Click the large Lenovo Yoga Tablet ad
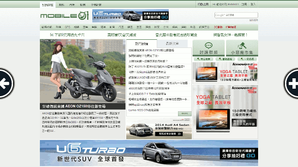Image resolution: width=298 pixels, height=167 pixels. pos(225,112)
